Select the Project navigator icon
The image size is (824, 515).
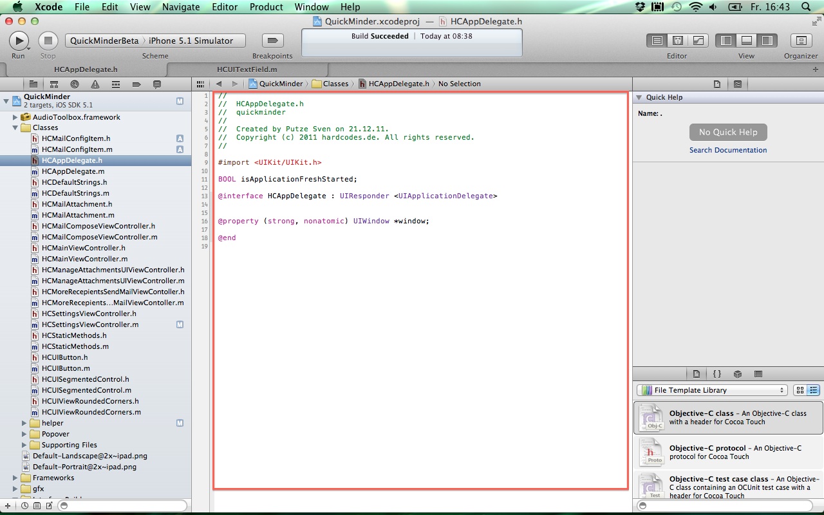pos(33,84)
